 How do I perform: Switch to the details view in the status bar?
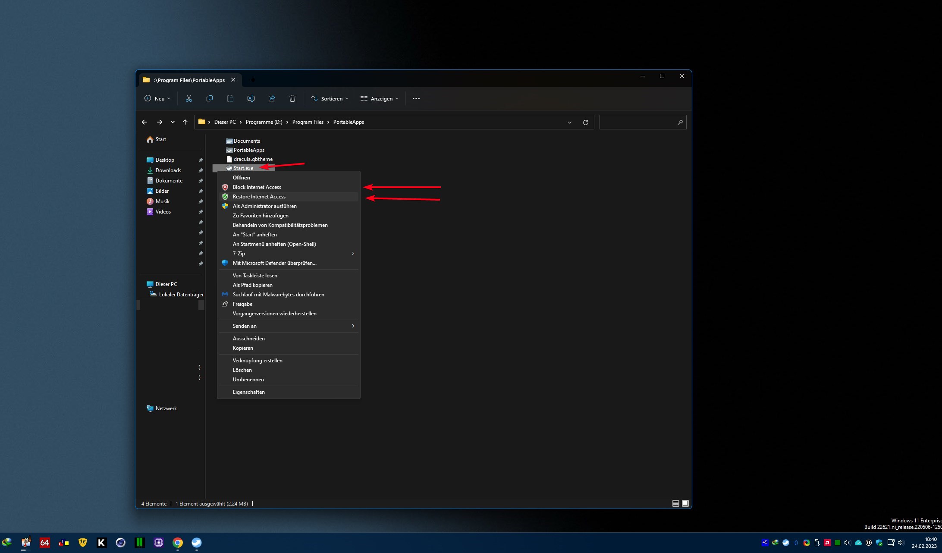[675, 503]
